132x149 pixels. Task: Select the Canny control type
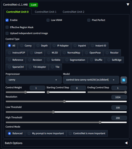click(26, 46)
